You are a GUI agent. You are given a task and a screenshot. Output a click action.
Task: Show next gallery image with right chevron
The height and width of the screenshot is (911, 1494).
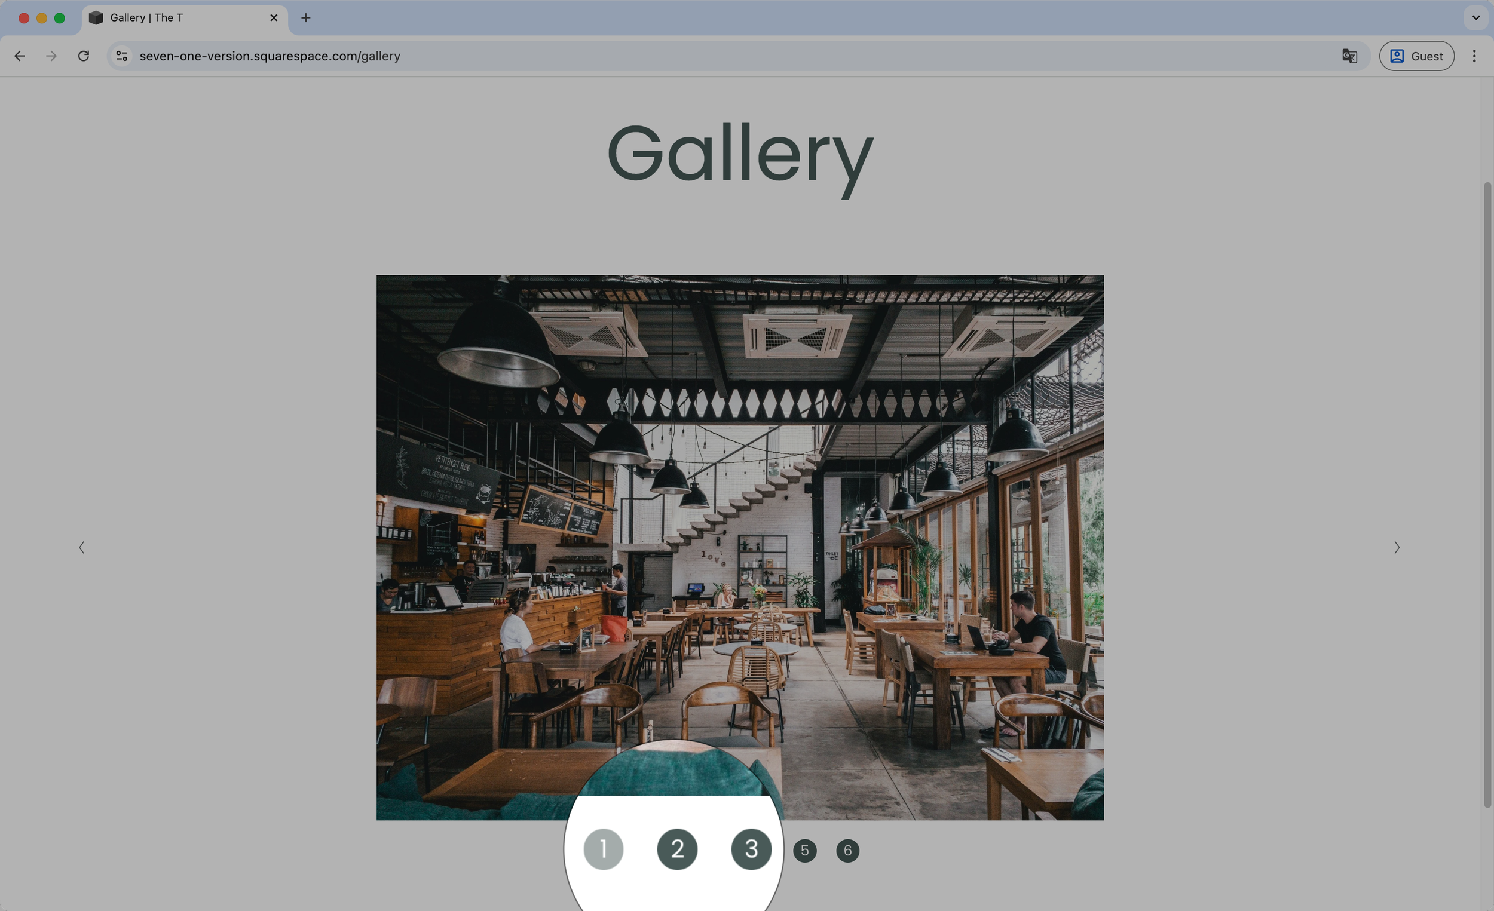1397,547
